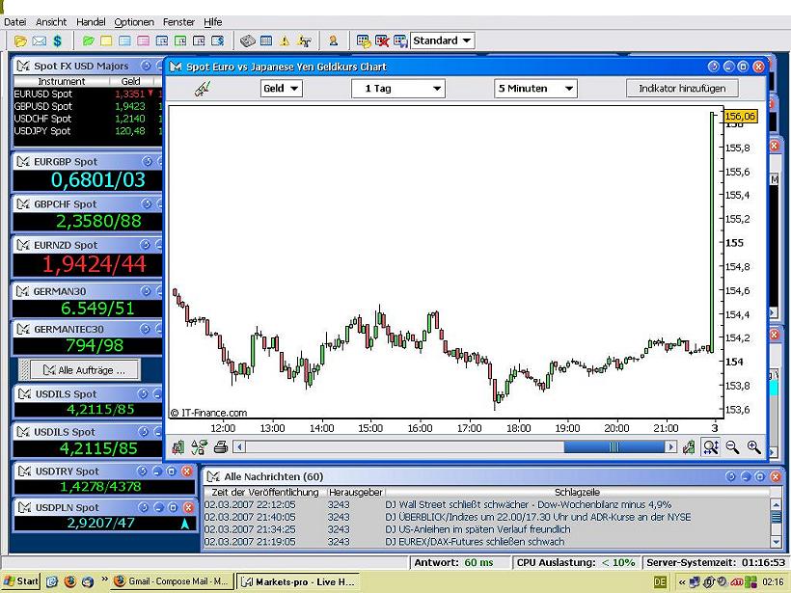Click the drawing tool icon in chart window
This screenshot has height=593, width=791.
click(x=203, y=89)
